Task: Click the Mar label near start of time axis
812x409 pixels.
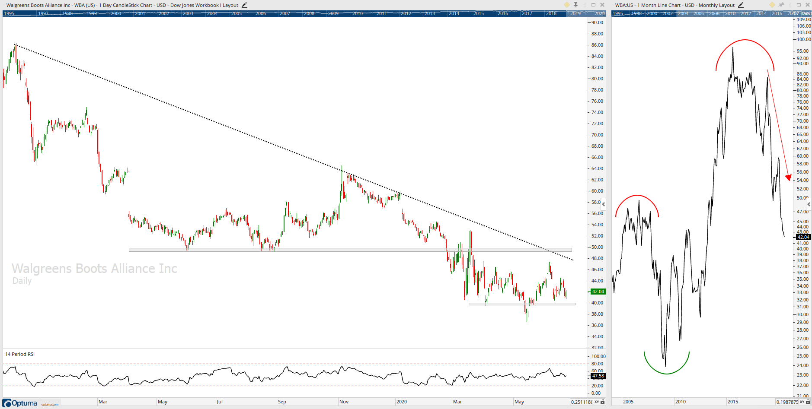Action: point(103,402)
